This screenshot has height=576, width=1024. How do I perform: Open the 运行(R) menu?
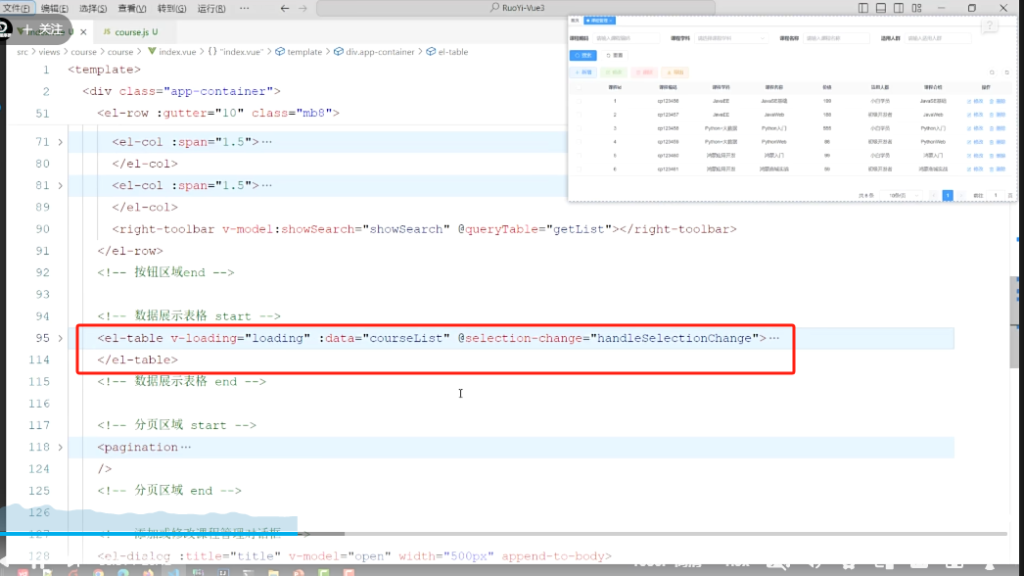(x=210, y=9)
